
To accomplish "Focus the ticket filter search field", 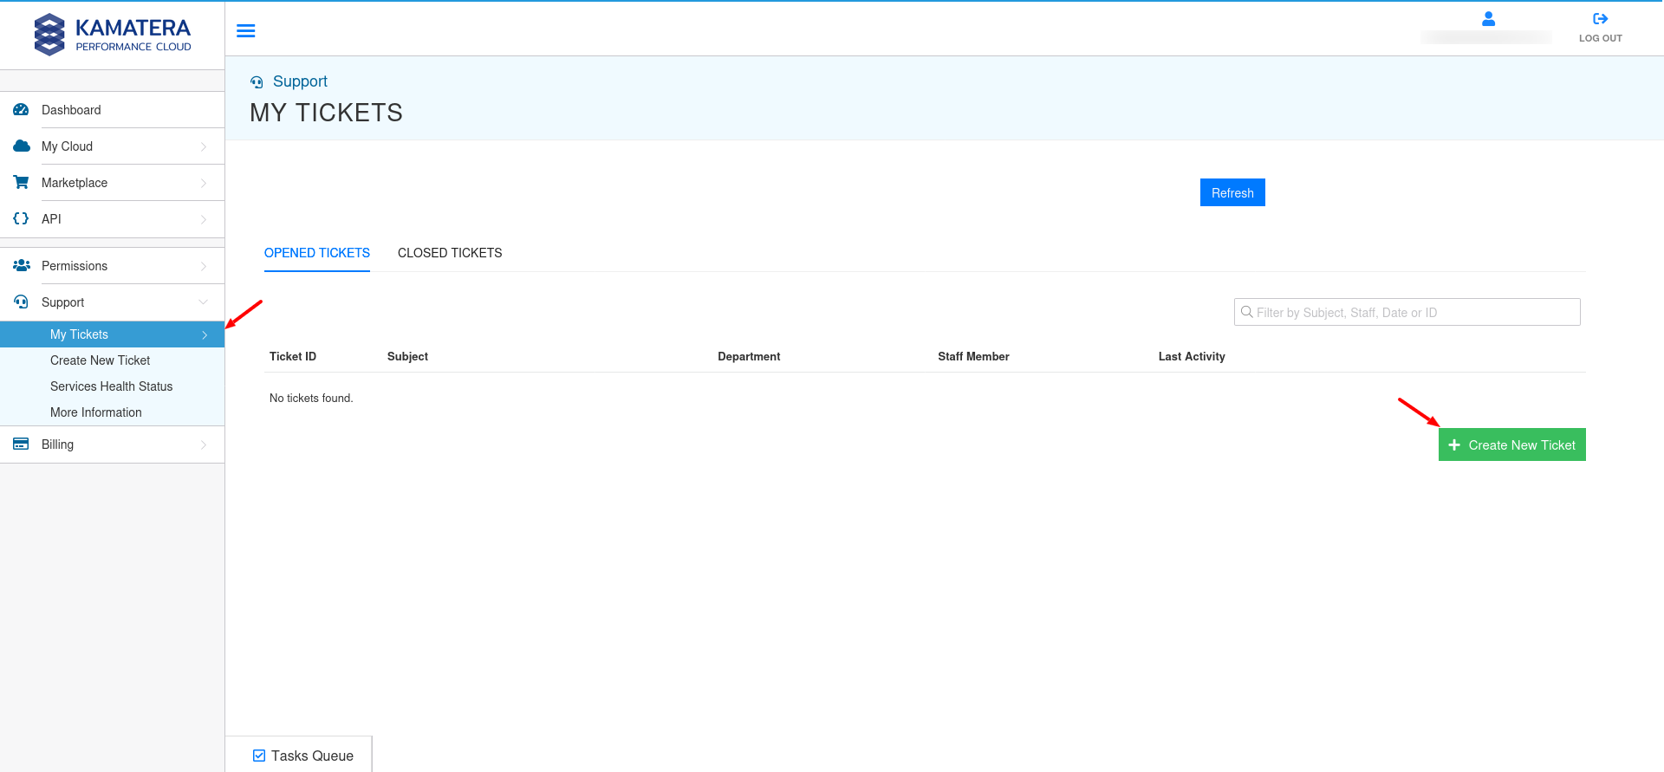I will (x=1407, y=312).
